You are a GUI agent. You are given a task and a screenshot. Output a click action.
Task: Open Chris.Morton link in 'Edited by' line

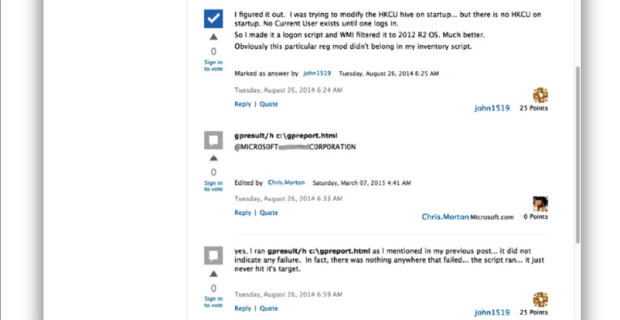[286, 183]
